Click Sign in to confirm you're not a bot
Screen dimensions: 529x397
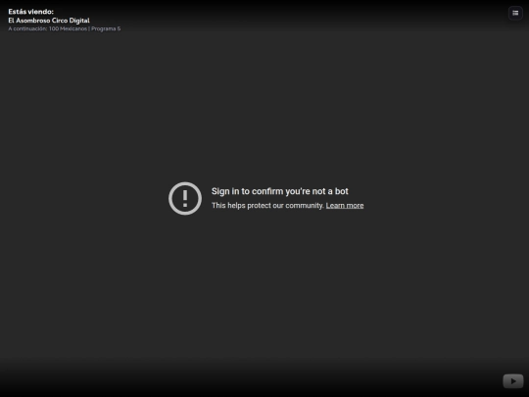[x=279, y=191]
